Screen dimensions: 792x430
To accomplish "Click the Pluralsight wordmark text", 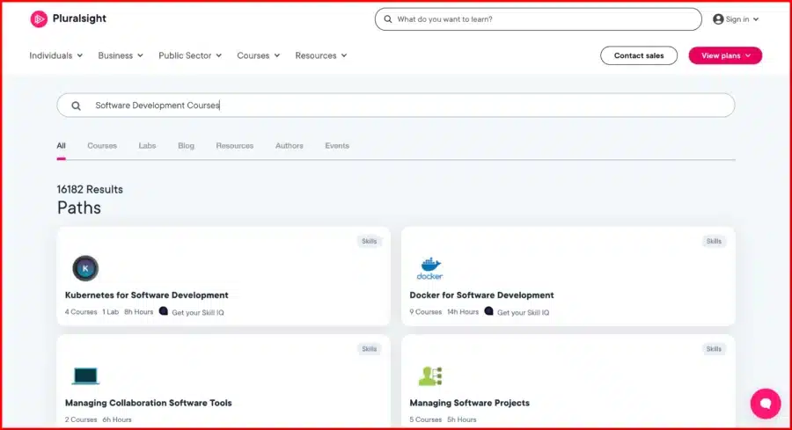I will point(79,18).
